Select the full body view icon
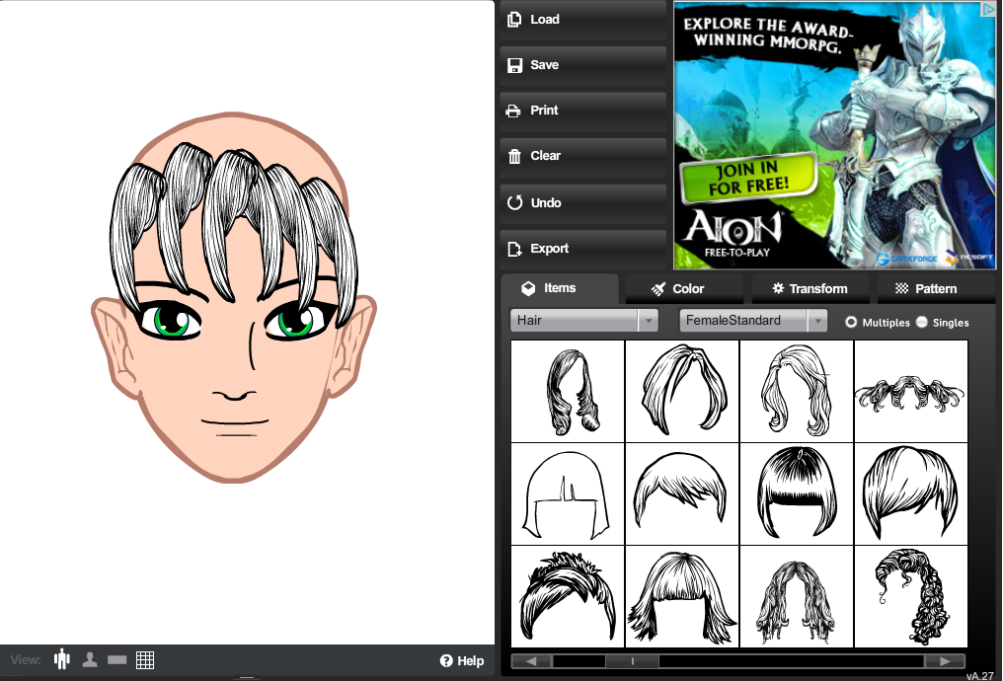The width and height of the screenshot is (1003, 681). click(62, 659)
